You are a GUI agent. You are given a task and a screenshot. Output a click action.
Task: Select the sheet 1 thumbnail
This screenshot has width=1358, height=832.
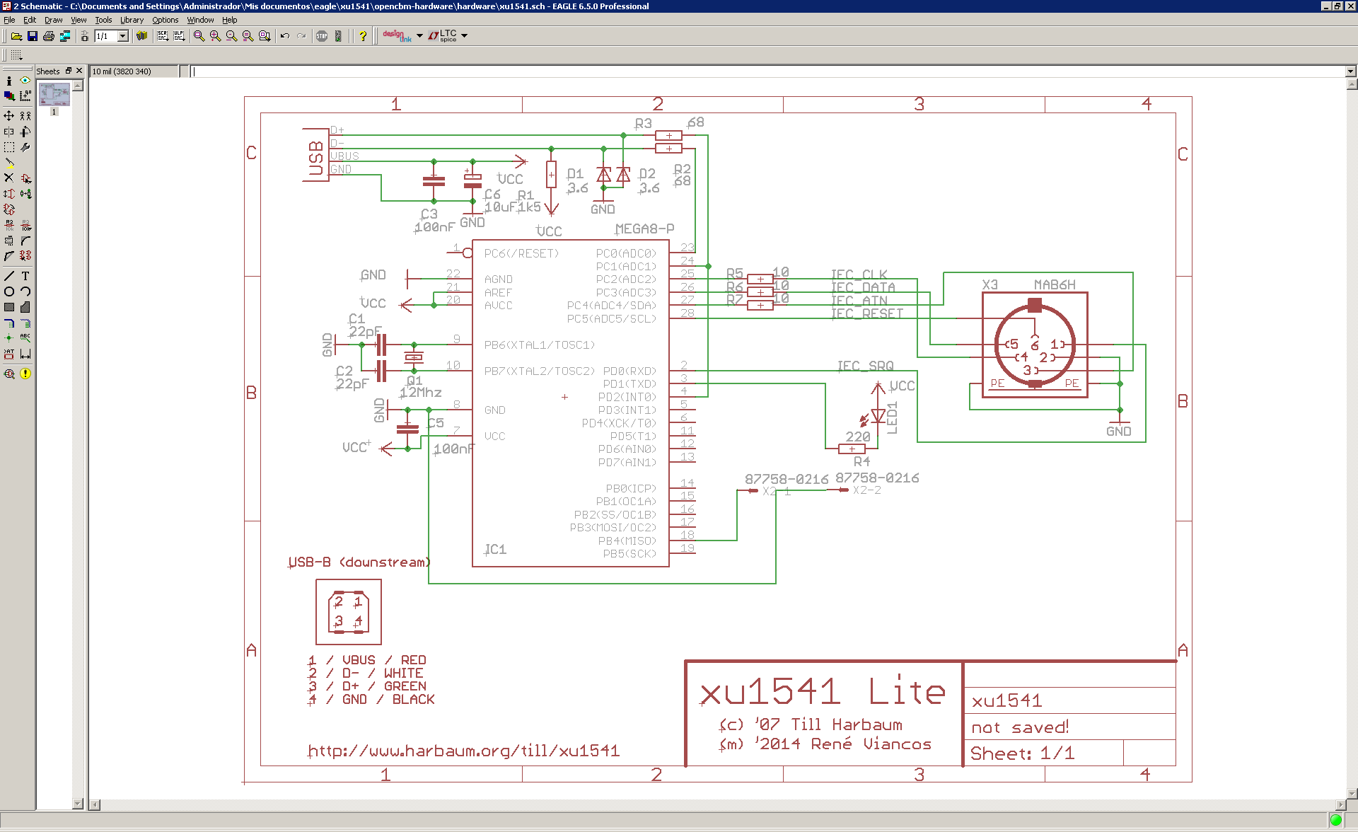54,94
